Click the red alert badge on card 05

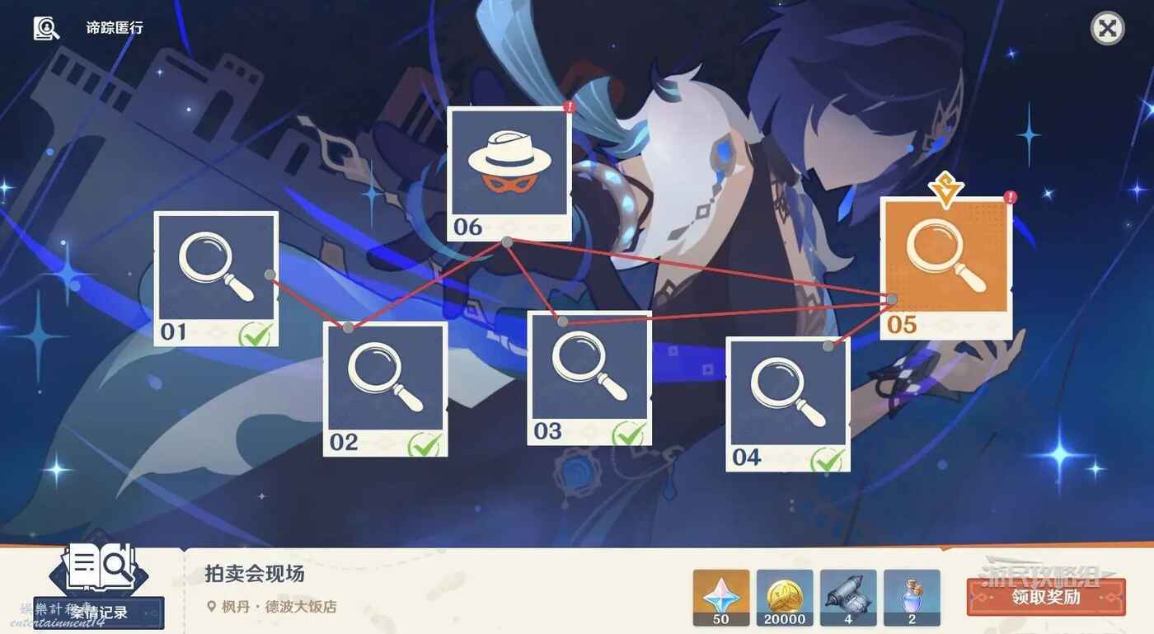(1010, 197)
